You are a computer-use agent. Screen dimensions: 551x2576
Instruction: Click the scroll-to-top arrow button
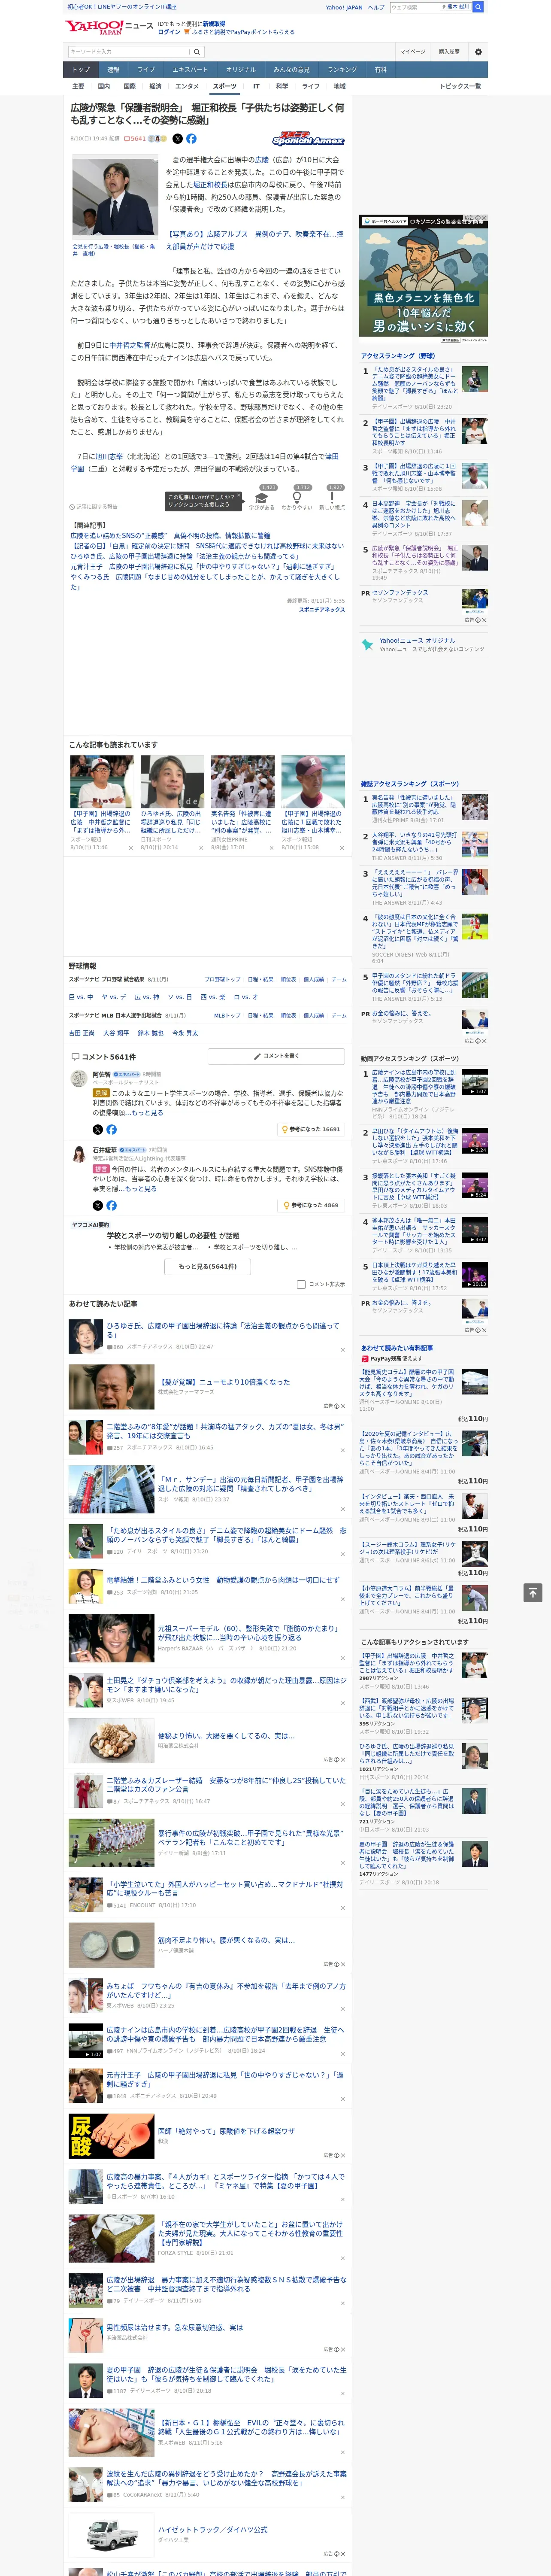[533, 1593]
